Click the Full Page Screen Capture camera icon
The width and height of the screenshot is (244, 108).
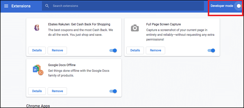click(x=135, y=28)
